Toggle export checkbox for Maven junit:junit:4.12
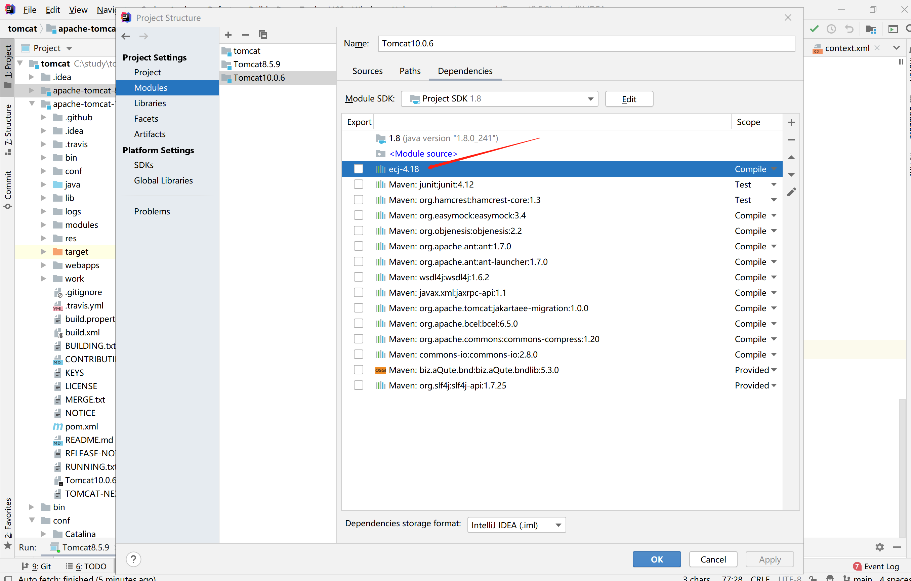 [358, 184]
